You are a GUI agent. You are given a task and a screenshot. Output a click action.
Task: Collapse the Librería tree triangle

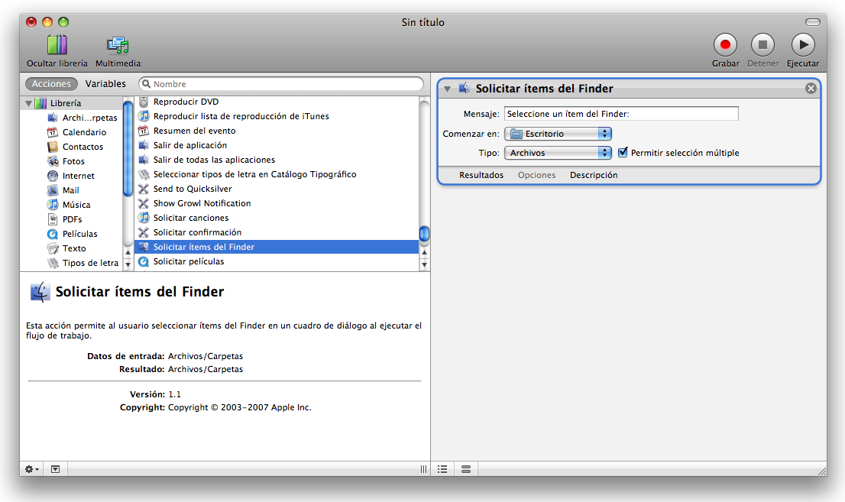(28, 103)
